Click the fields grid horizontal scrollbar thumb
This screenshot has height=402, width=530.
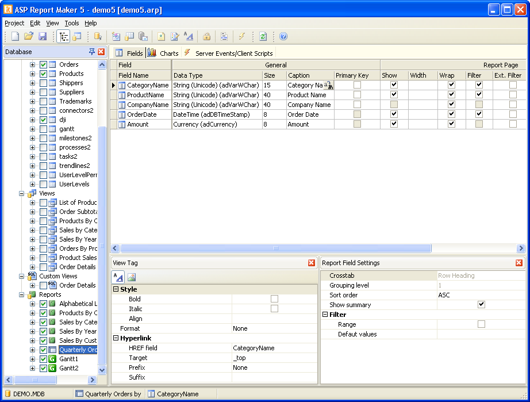[276, 248]
